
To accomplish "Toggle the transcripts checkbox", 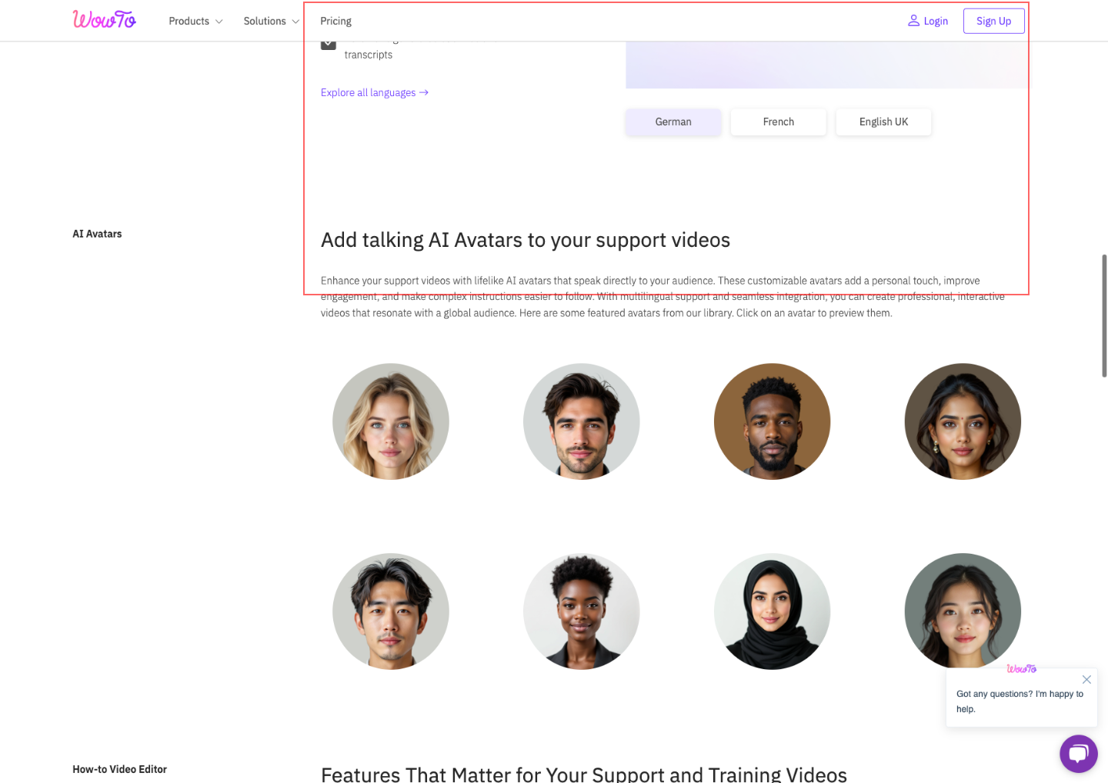I will tap(329, 44).
